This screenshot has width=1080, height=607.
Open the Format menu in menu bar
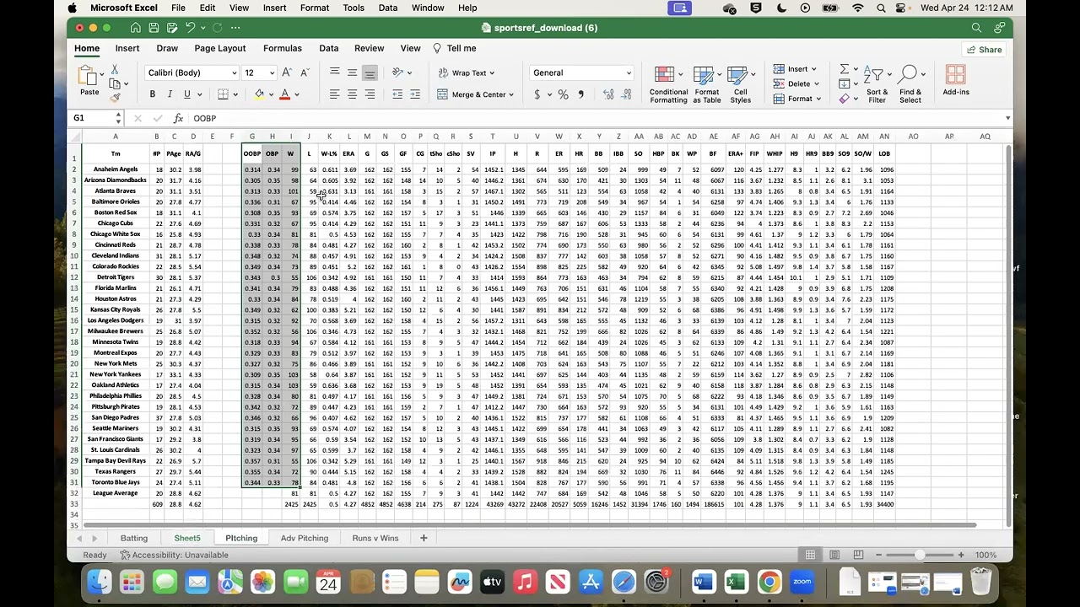click(315, 8)
